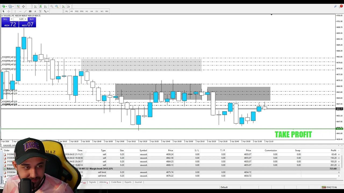Switch to M1 timeframe
344x193 pixels.
pos(67,11)
